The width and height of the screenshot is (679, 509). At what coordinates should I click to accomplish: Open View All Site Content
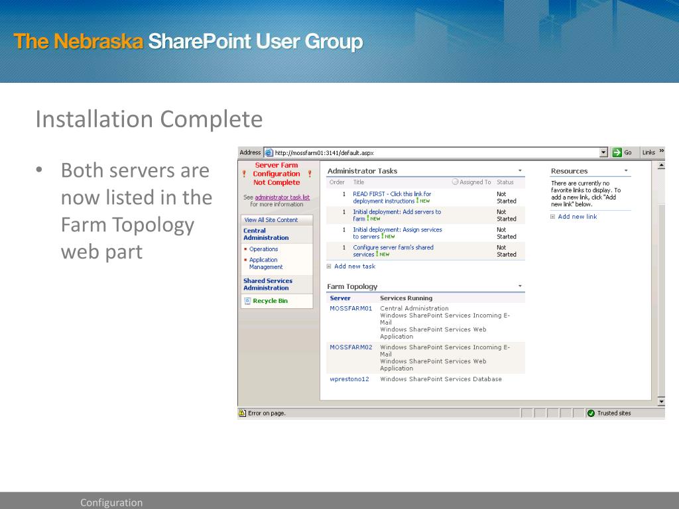[x=271, y=220]
